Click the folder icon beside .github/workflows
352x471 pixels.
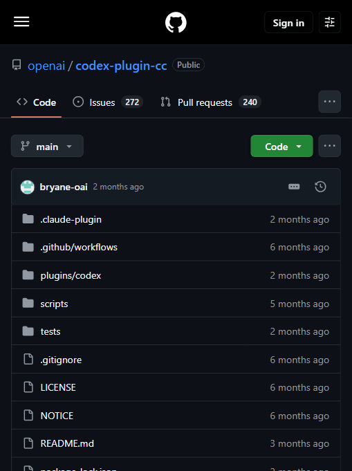click(x=28, y=247)
